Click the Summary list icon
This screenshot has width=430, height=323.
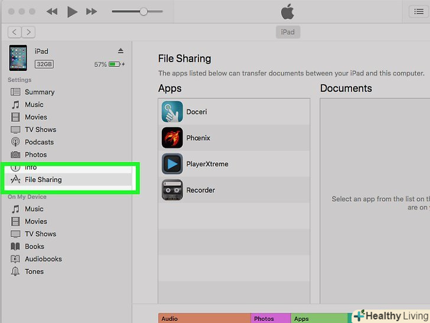pyautogui.click(x=15, y=92)
